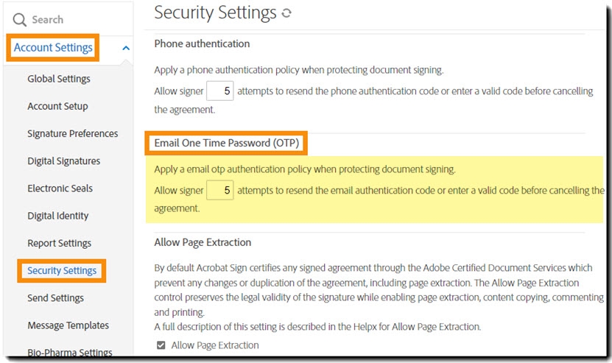Click the Email One Time Password heading
612x363 pixels.
coord(227,143)
